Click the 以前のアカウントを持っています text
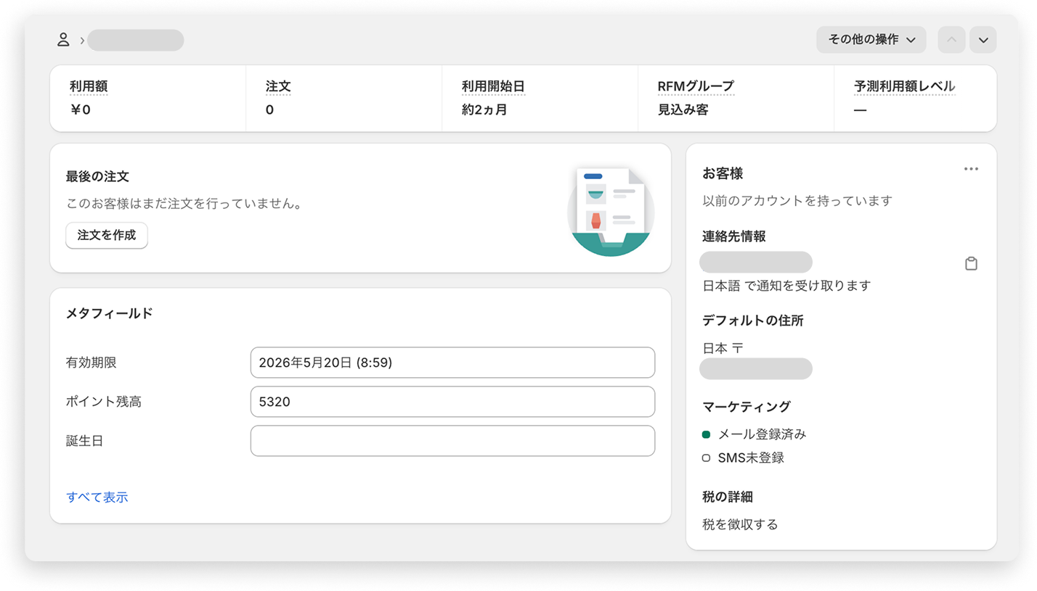1037x591 pixels. tap(797, 201)
